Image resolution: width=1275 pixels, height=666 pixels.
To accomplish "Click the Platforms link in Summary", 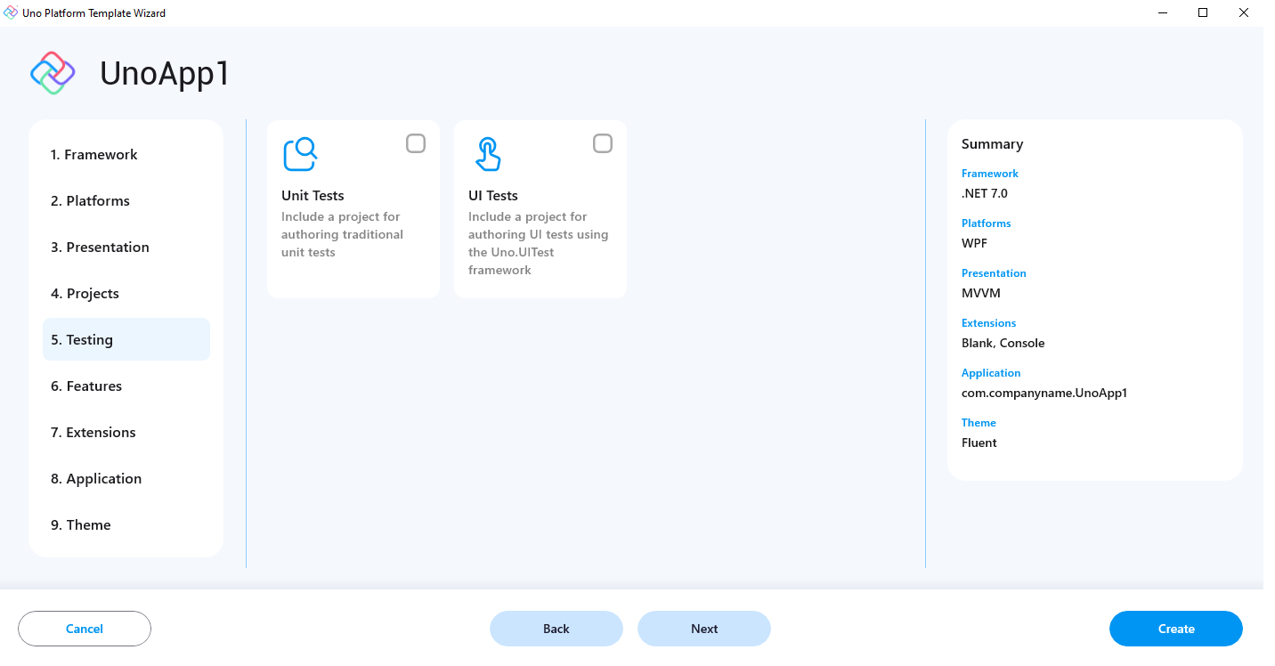I will tap(987, 223).
